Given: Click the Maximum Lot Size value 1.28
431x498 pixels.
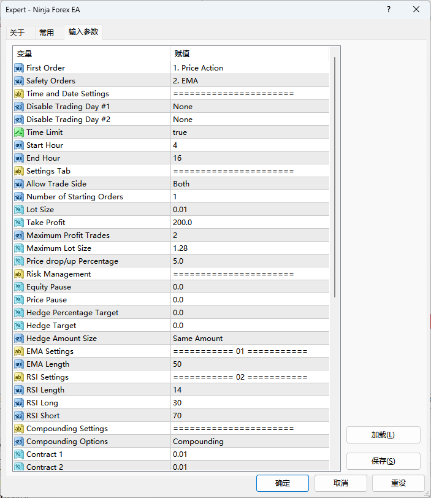Looking at the screenshot, I should (250, 248).
